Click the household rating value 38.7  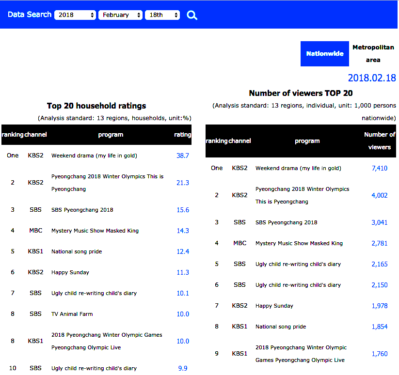point(183,156)
